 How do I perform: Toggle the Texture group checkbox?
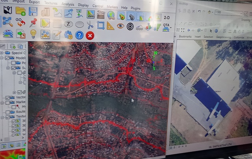pos(7,117)
